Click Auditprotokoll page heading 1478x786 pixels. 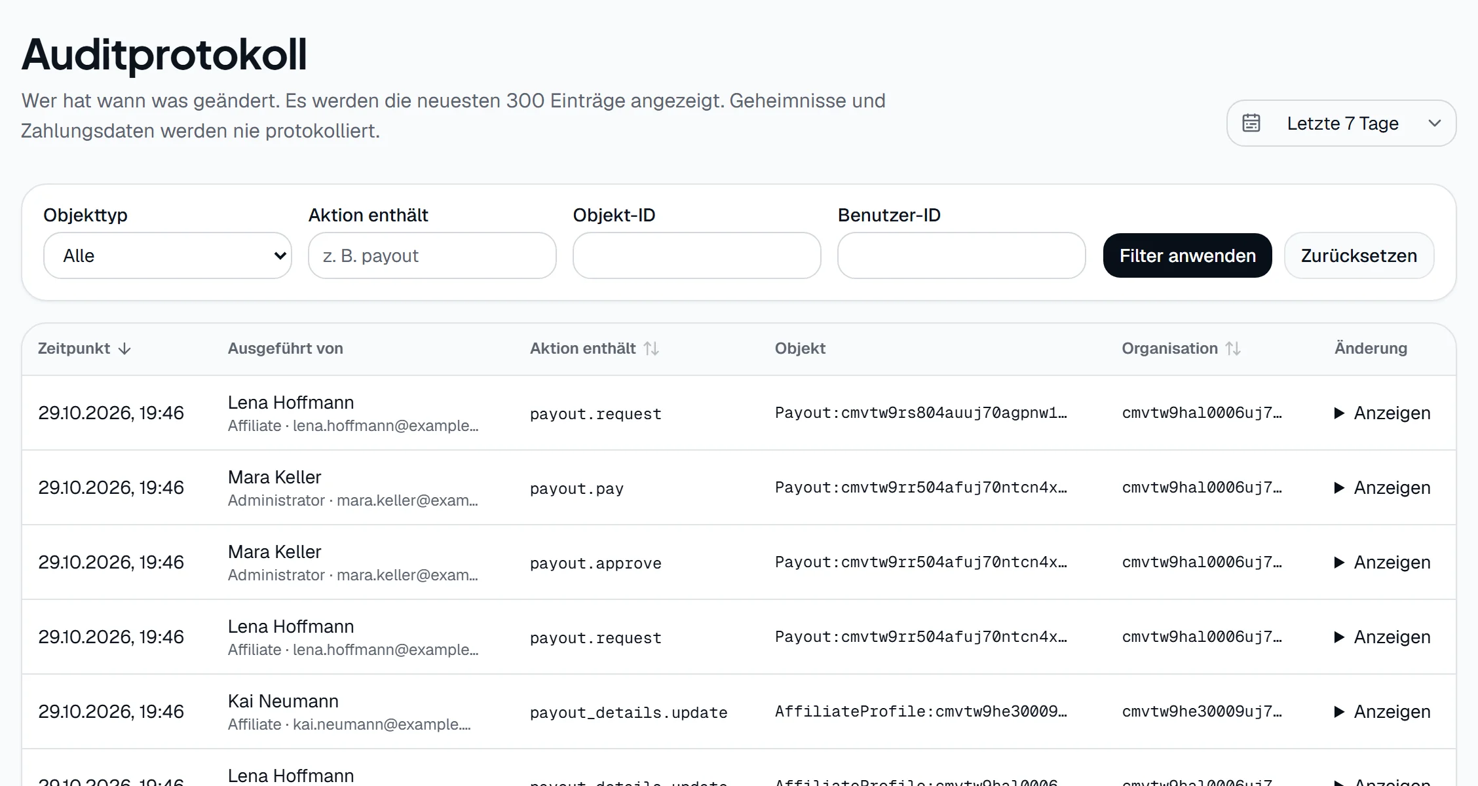(x=164, y=54)
